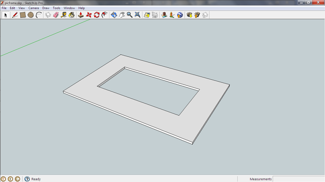
Task: Open the Camera menu
Action: 34,8
